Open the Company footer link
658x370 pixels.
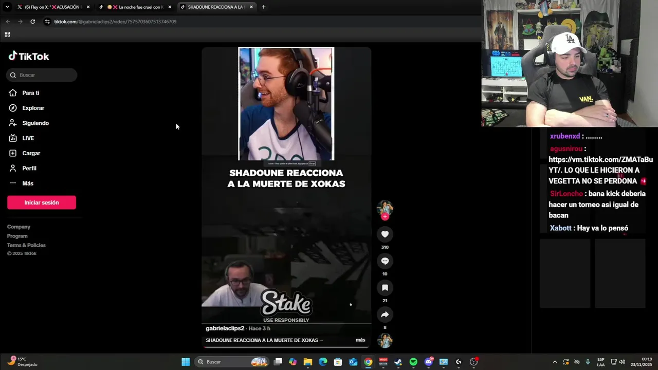[19, 227]
